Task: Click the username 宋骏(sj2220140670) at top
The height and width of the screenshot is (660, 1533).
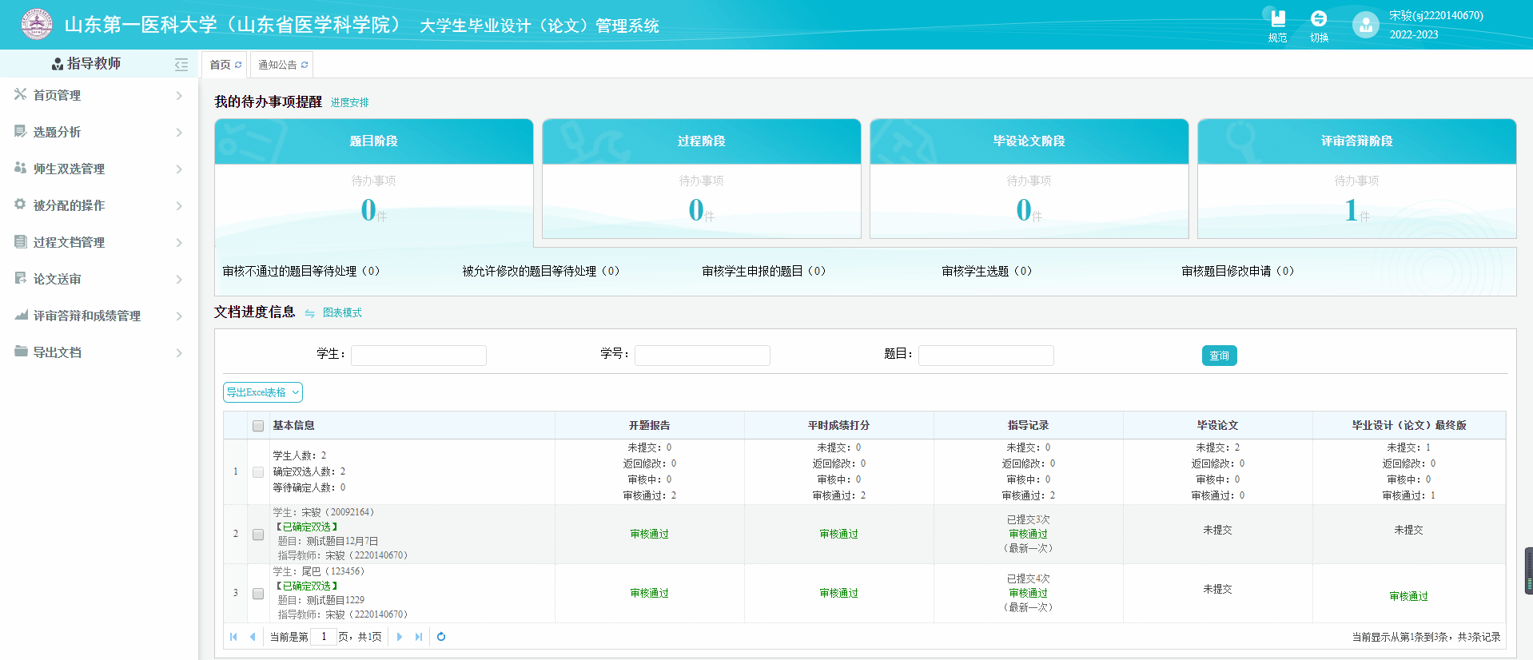Action: pyautogui.click(x=1436, y=15)
